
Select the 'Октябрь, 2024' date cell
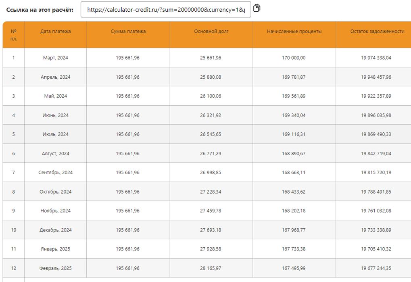(55, 192)
